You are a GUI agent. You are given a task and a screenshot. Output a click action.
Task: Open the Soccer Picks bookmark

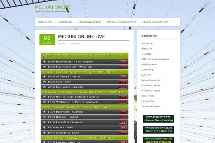point(148,96)
